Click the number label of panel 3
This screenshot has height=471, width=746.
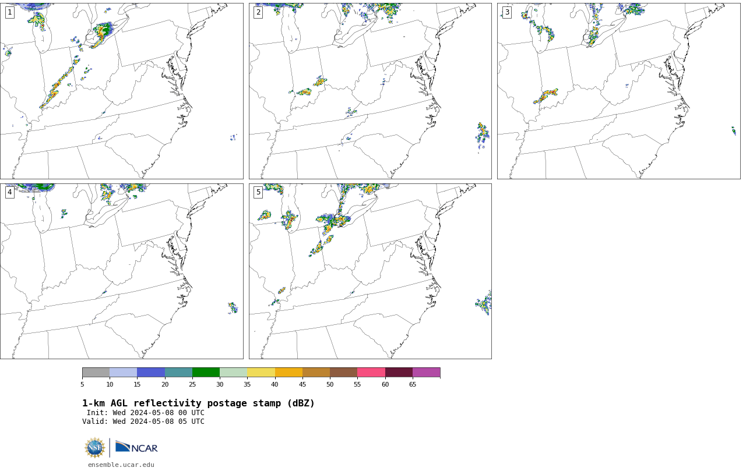click(507, 12)
